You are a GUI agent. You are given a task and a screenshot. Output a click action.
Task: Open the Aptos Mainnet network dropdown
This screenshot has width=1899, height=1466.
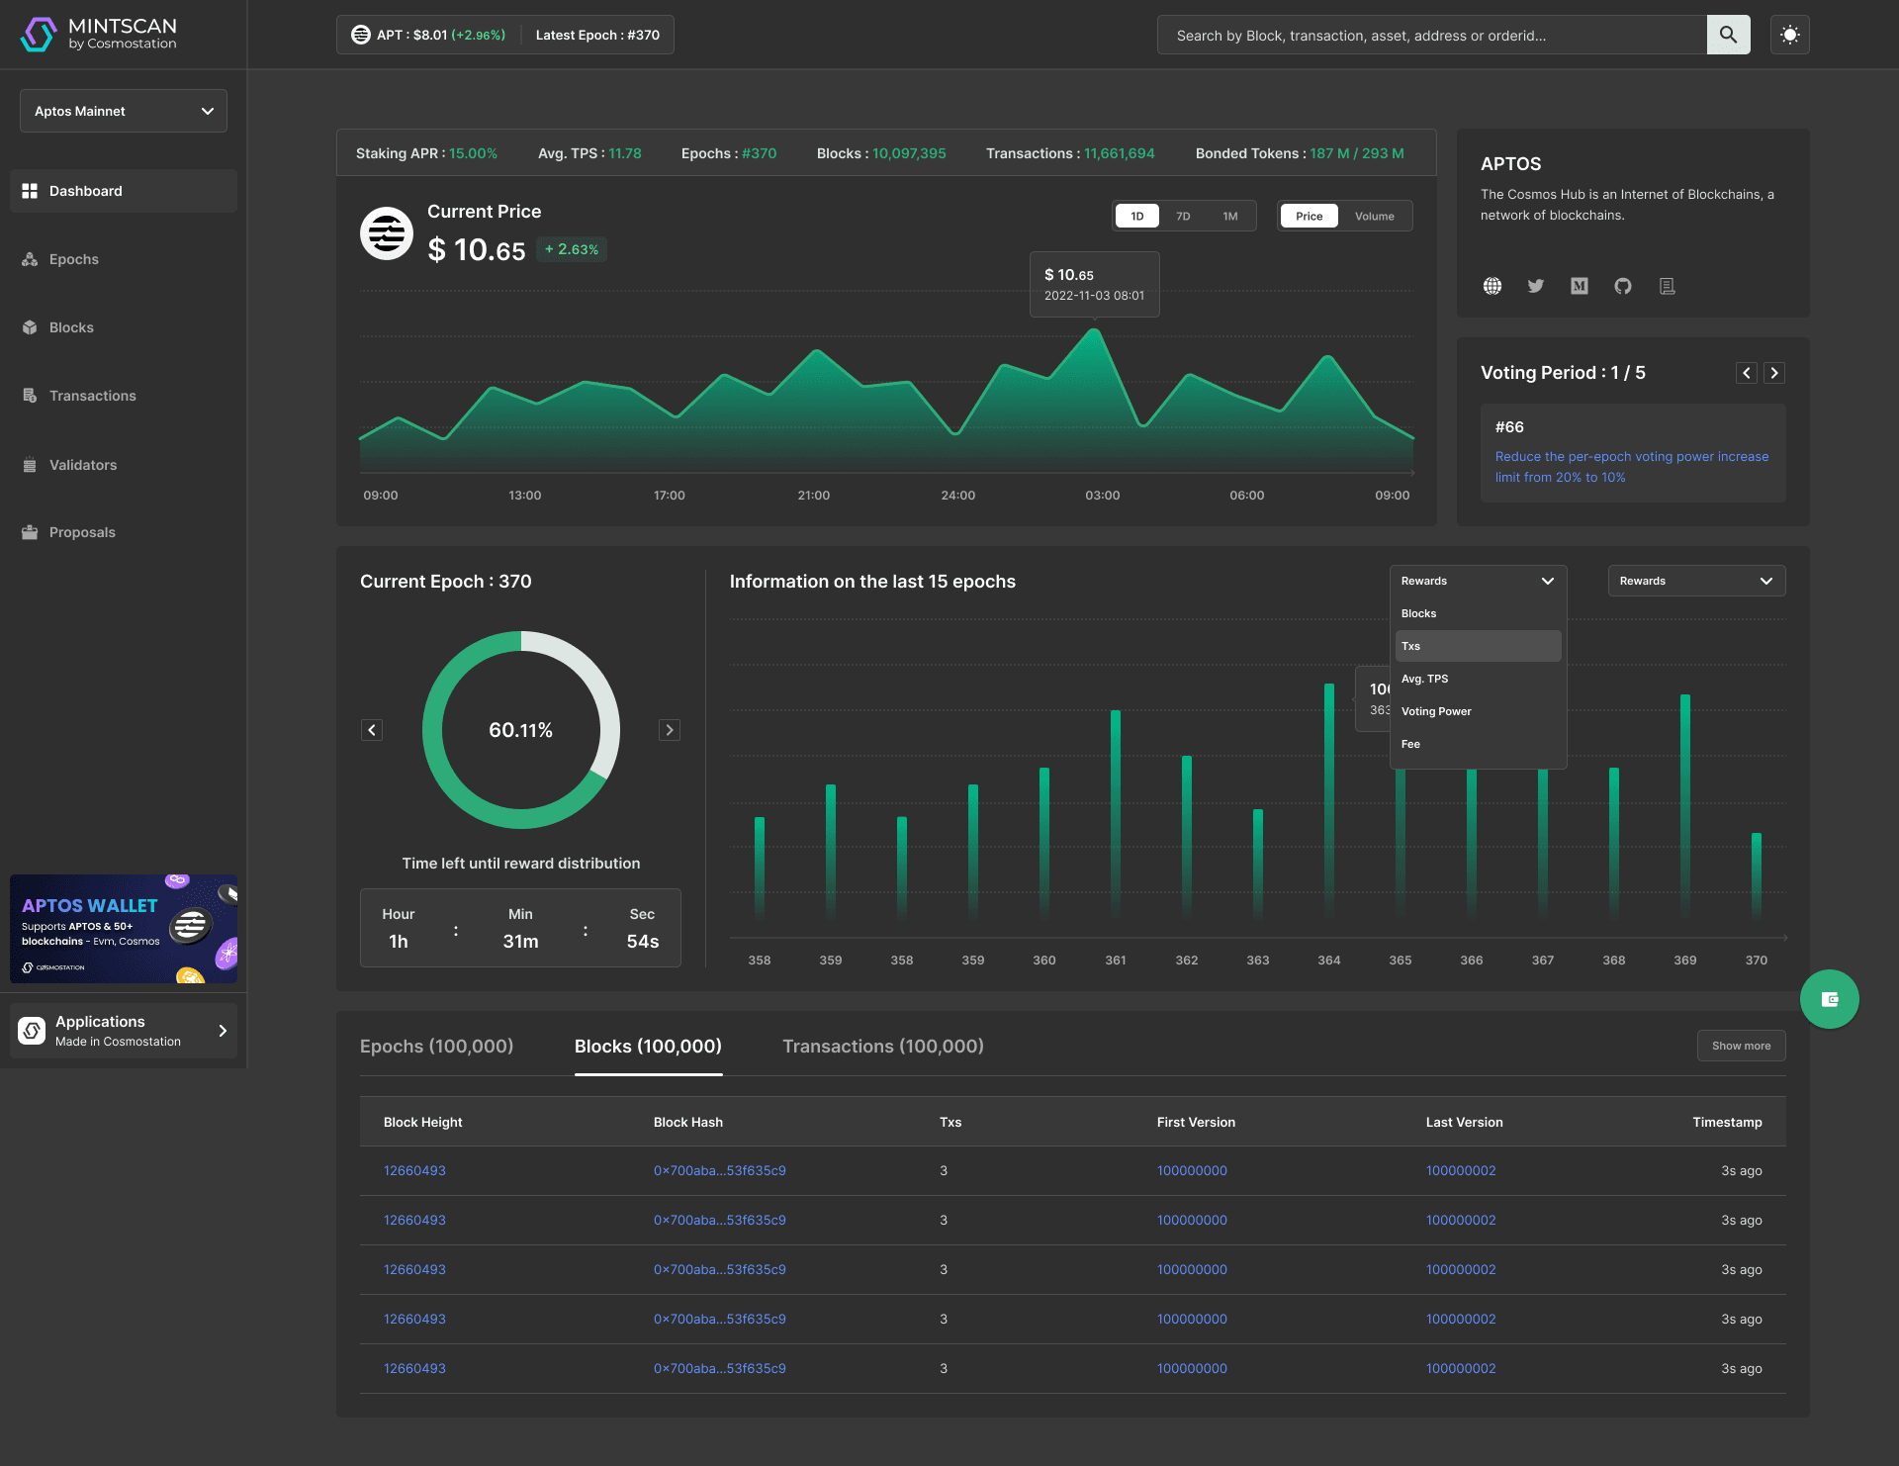[x=124, y=111]
